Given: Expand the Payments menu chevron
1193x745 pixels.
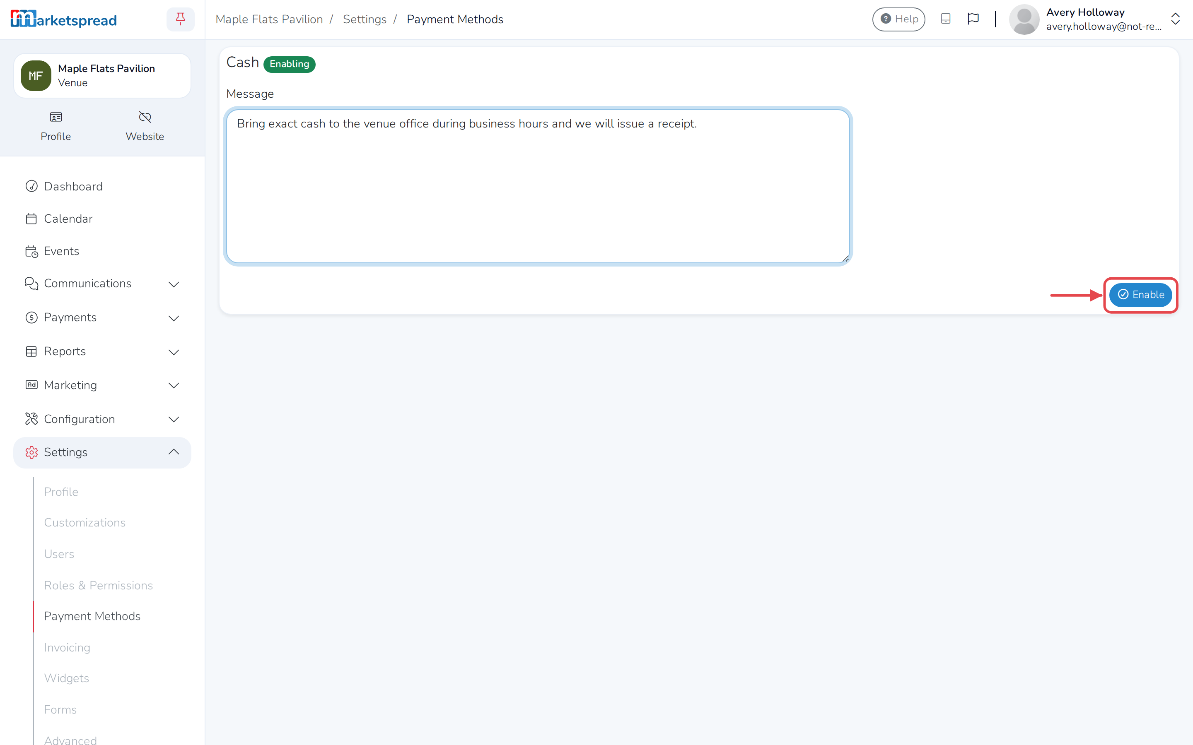Looking at the screenshot, I should (174, 318).
